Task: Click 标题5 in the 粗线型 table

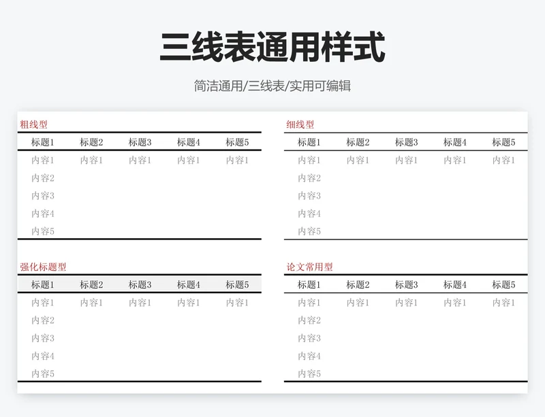Action: point(237,142)
